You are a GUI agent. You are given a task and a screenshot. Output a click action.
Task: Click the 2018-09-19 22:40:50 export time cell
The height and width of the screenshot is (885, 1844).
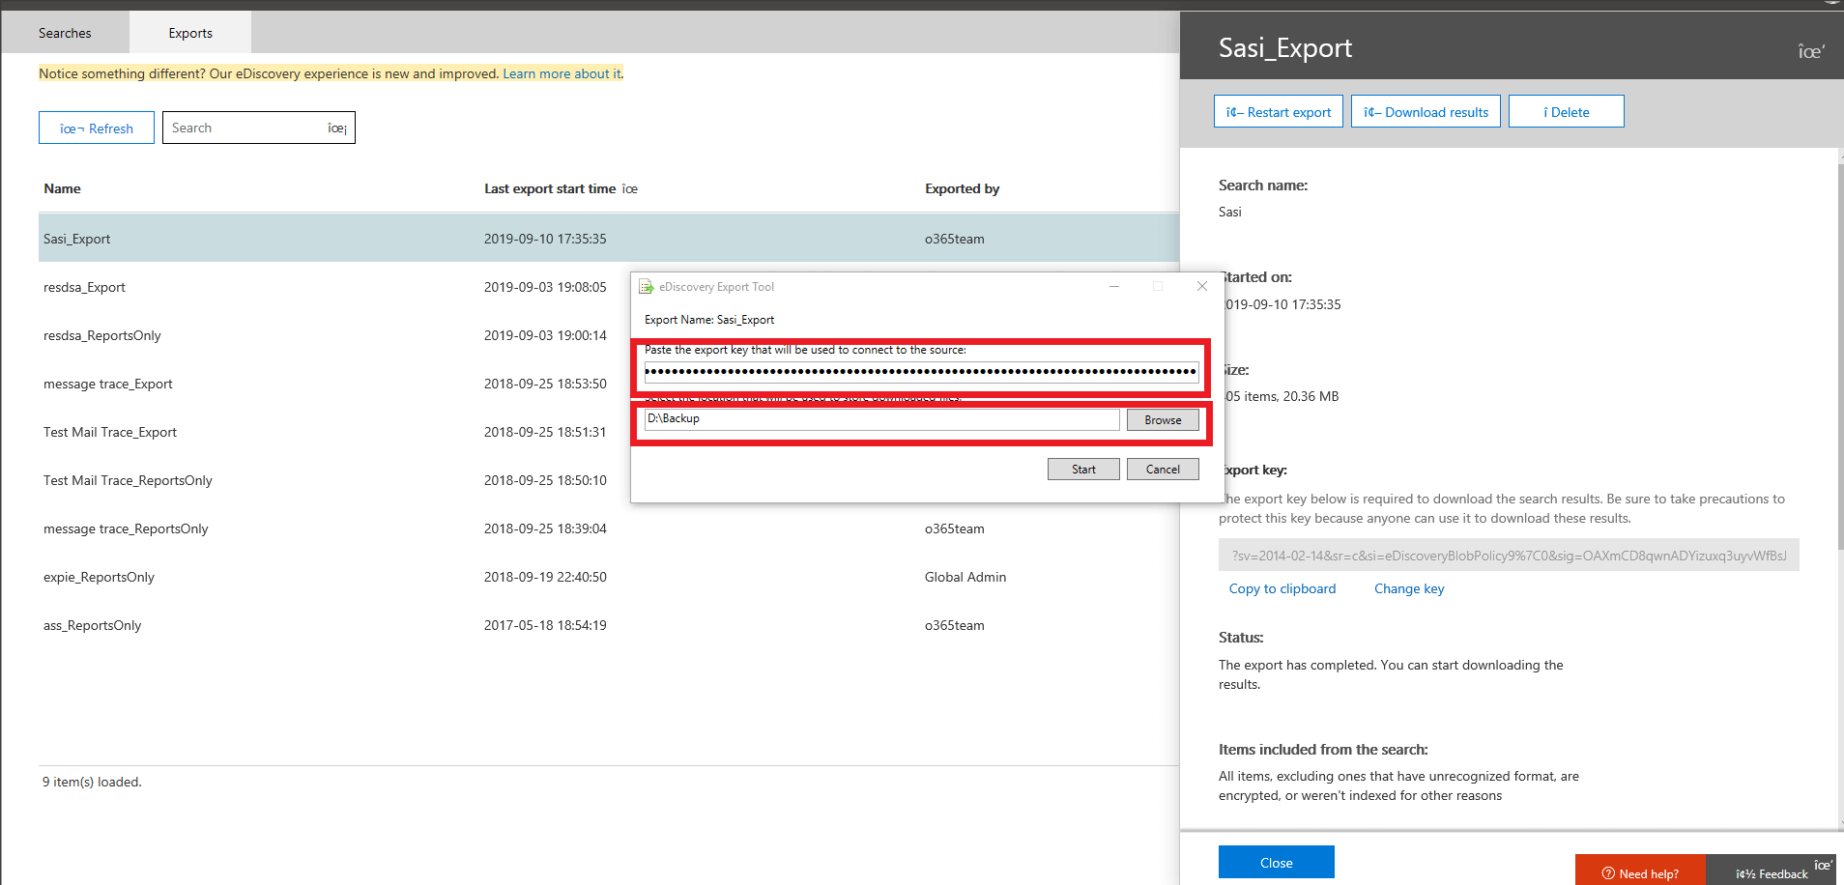(x=545, y=577)
